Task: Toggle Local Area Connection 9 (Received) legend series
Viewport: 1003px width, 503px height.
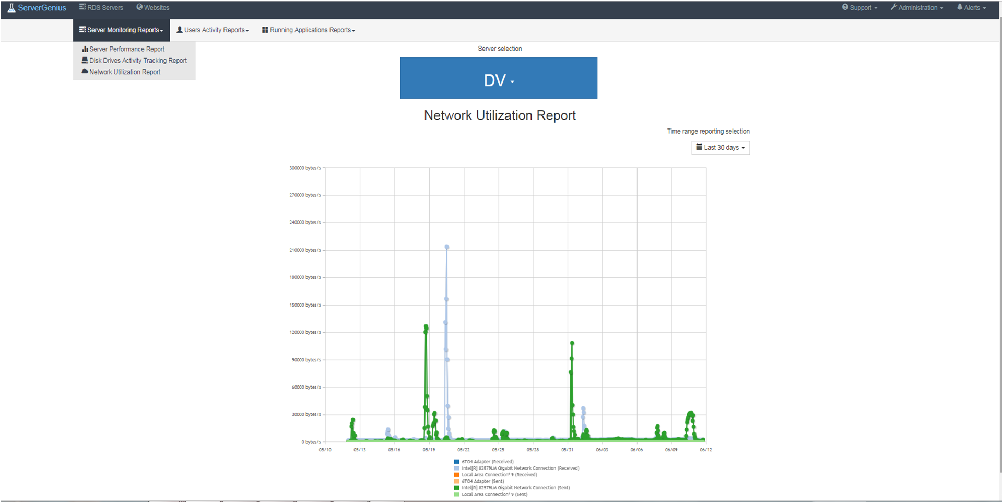Action: (499, 475)
